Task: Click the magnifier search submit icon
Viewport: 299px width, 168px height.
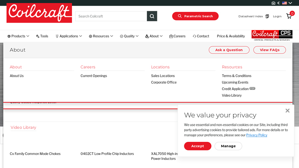Action: click(152, 16)
